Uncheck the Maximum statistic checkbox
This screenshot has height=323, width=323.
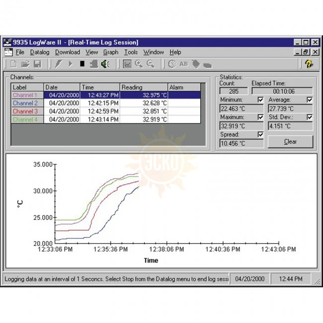pos(260,117)
